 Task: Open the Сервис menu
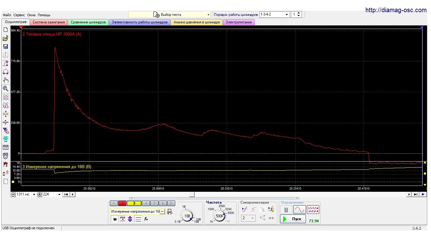(x=19, y=15)
